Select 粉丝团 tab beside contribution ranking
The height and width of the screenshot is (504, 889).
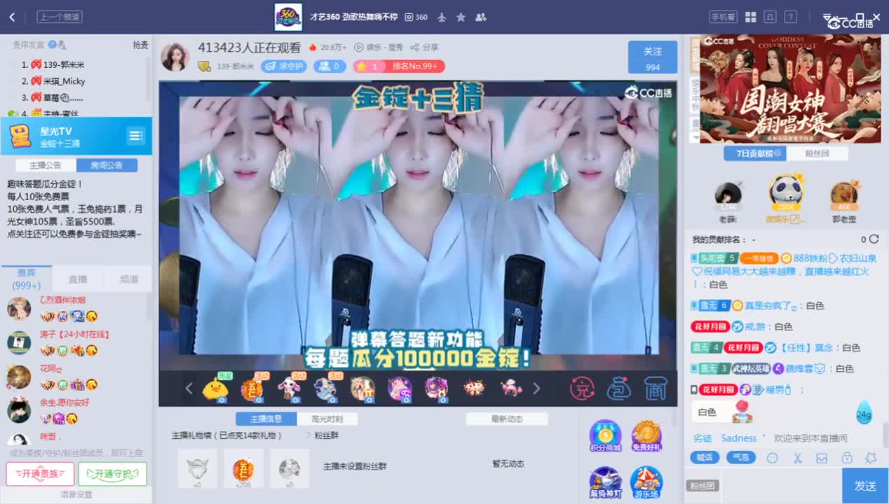point(817,153)
